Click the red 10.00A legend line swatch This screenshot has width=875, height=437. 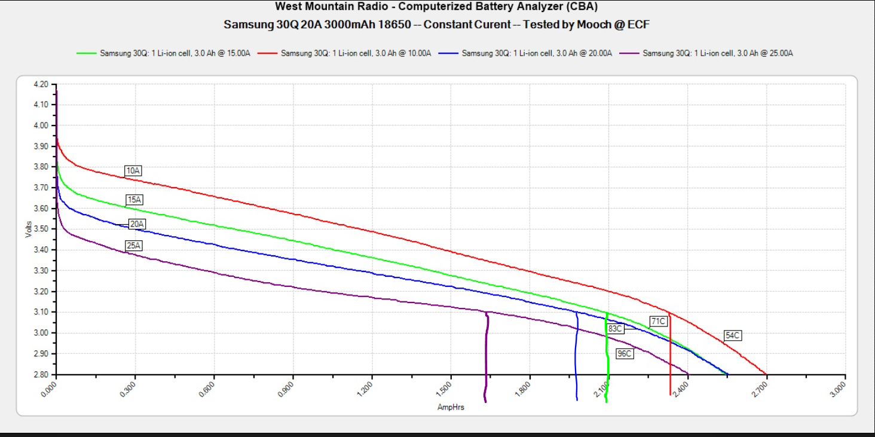tap(268, 53)
